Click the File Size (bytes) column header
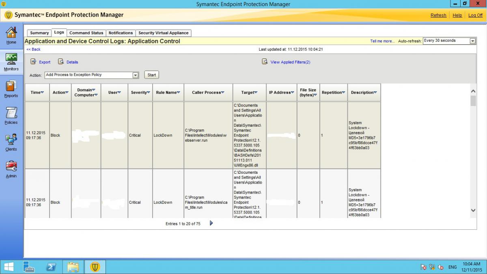 (x=308, y=93)
